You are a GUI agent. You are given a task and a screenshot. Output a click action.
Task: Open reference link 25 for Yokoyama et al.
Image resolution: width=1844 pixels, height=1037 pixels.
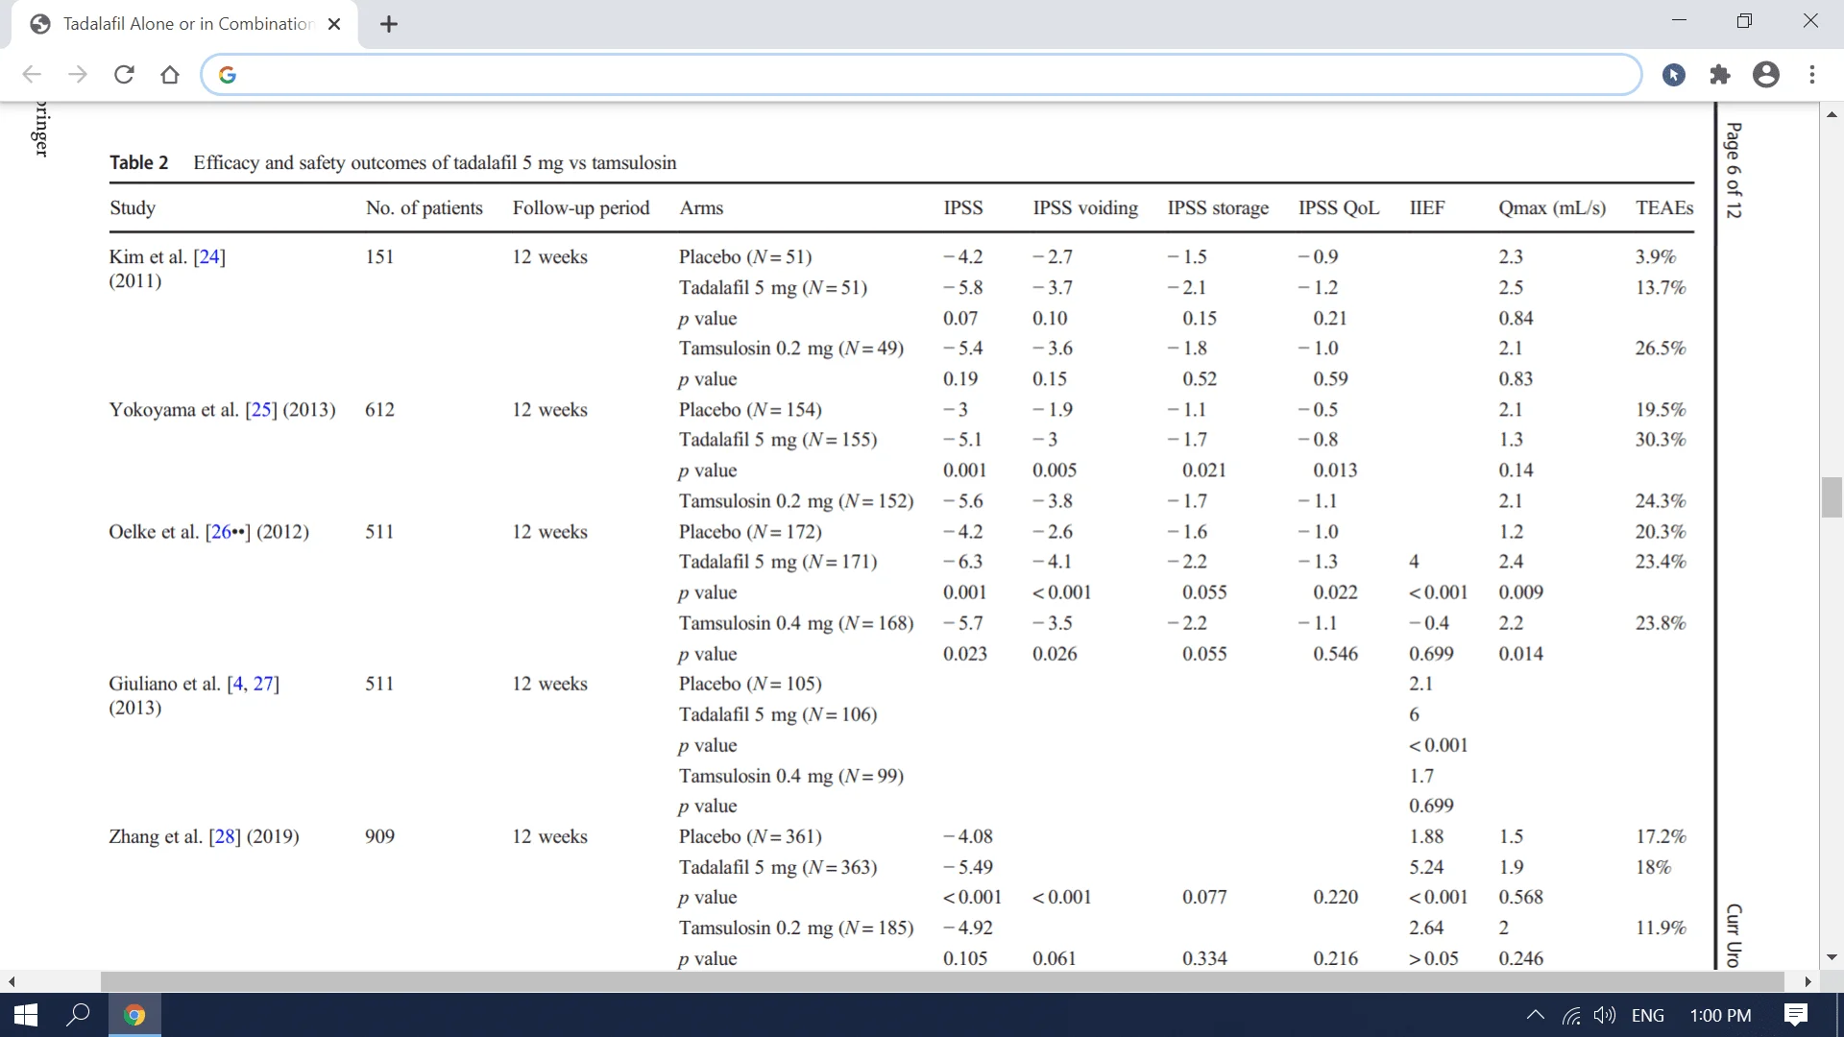coord(260,409)
